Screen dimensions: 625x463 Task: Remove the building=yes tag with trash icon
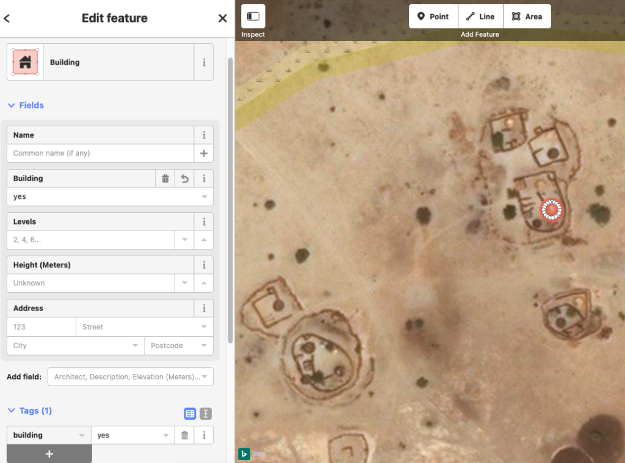click(184, 435)
